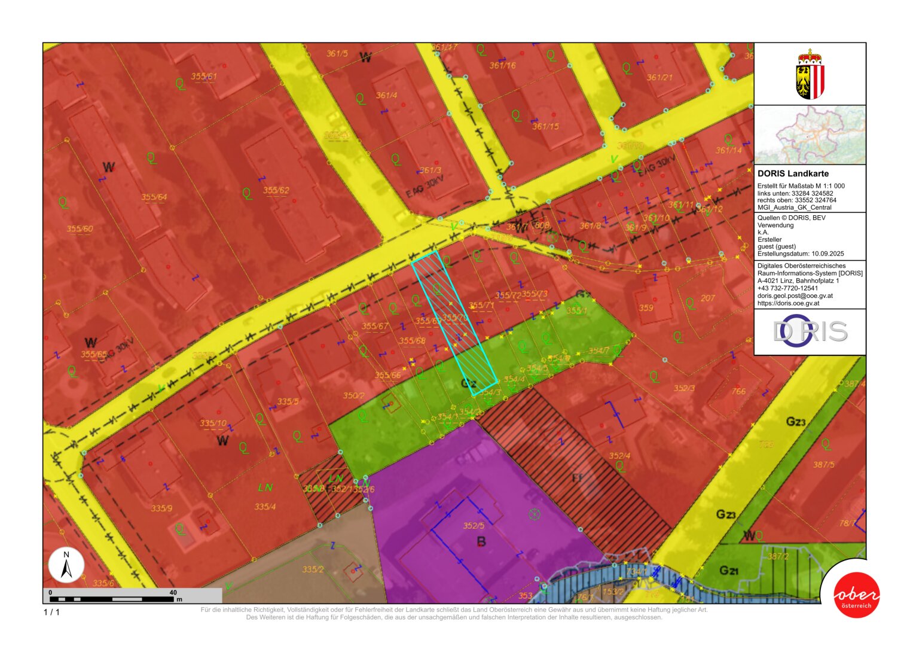This screenshot has width=913, height=646.
Task: Click parcel label 361/8
Action: click(590, 226)
